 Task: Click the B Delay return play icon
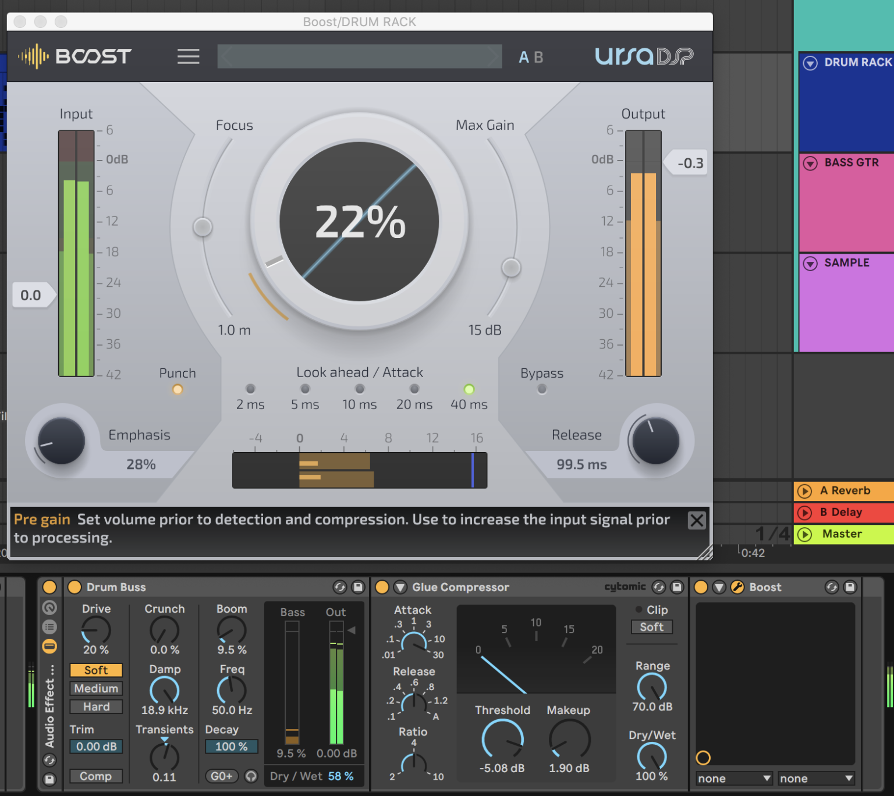click(804, 513)
